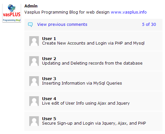Expand View previous comments
The height and width of the screenshot is (134, 165).
[62, 25]
